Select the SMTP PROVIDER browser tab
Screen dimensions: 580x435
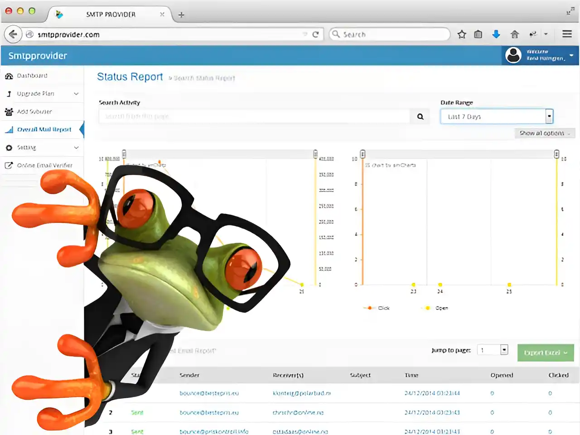[x=111, y=14]
